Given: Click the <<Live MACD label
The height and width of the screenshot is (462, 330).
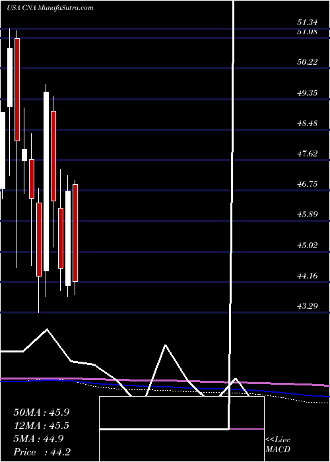Looking at the screenshot, I should tap(278, 445).
